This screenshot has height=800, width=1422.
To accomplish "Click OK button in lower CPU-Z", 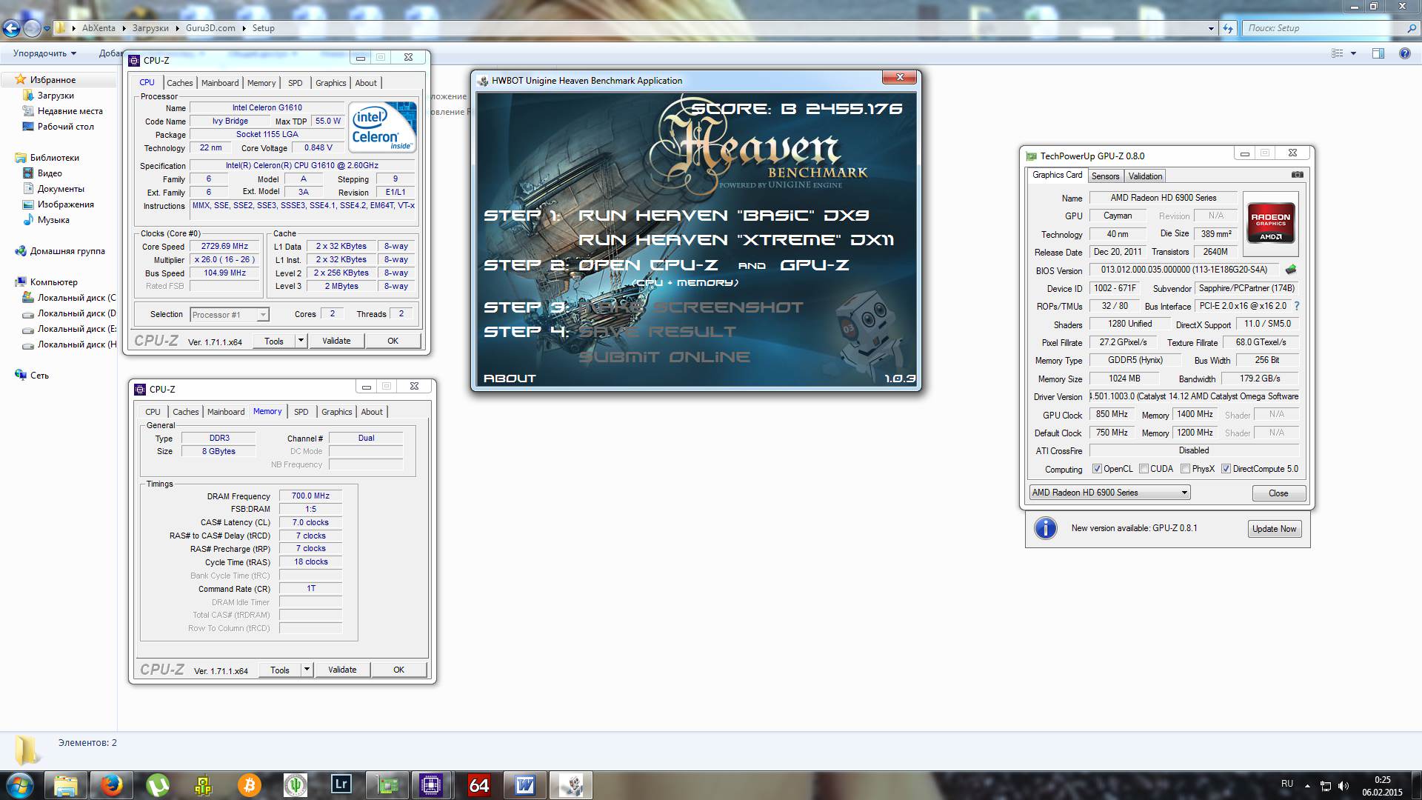I will pyautogui.click(x=398, y=670).
